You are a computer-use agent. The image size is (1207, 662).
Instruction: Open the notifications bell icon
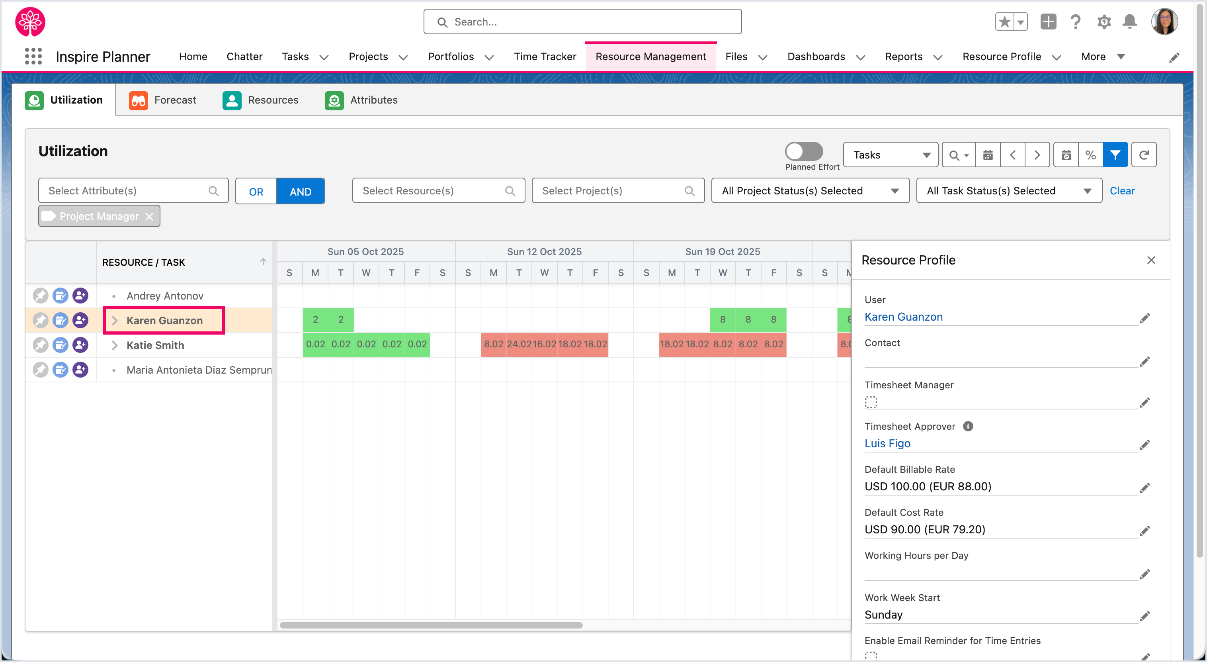[x=1130, y=22]
